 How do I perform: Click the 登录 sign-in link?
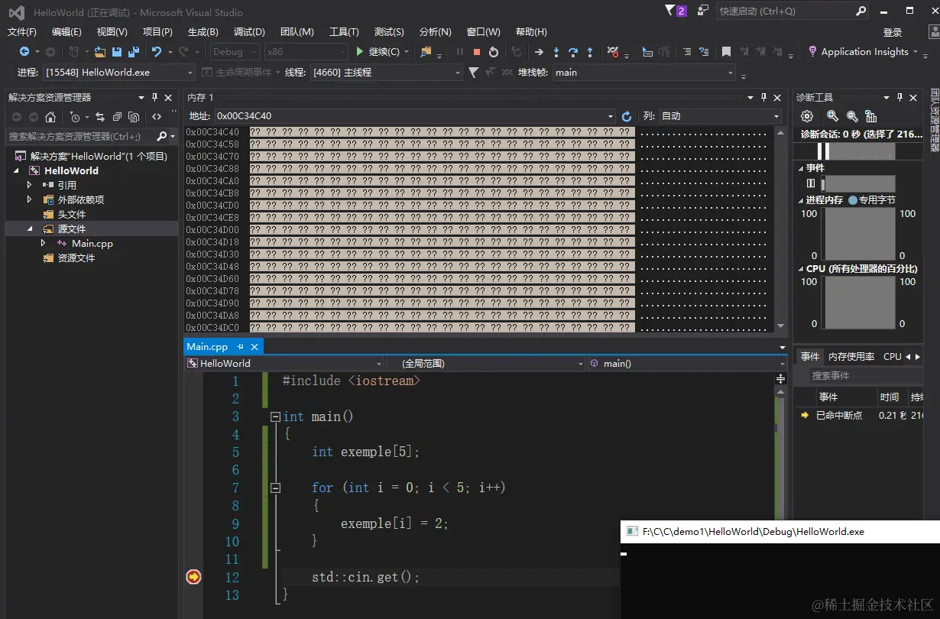tap(893, 32)
